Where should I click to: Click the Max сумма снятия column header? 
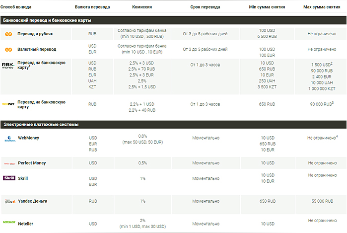tap(322, 7)
